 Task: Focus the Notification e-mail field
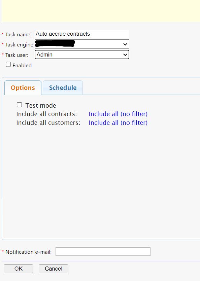(x=103, y=252)
